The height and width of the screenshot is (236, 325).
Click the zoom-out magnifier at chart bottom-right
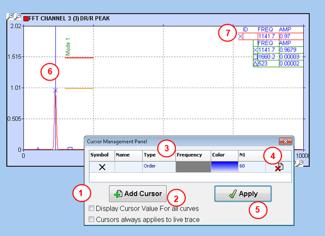pos(300,163)
